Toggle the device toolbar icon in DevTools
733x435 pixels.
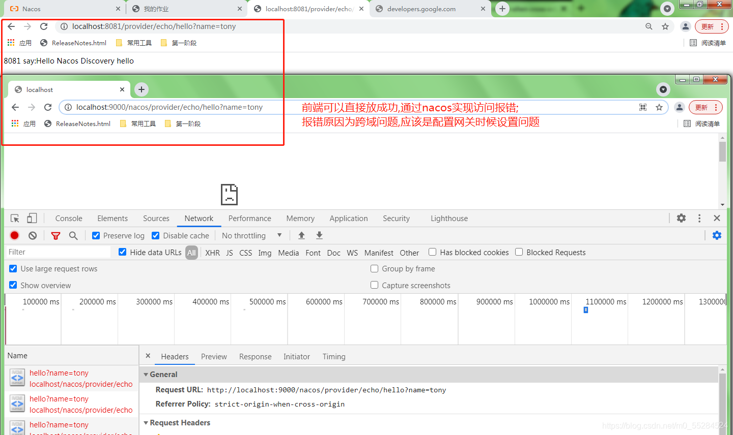pyautogui.click(x=32, y=218)
